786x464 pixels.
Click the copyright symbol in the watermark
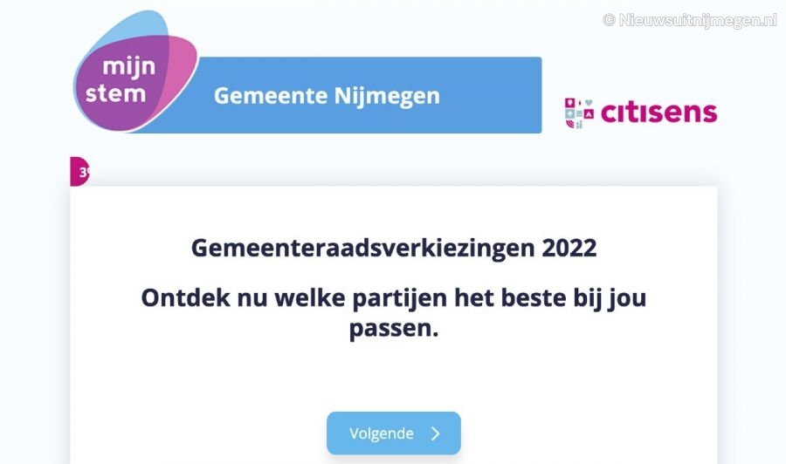609,20
